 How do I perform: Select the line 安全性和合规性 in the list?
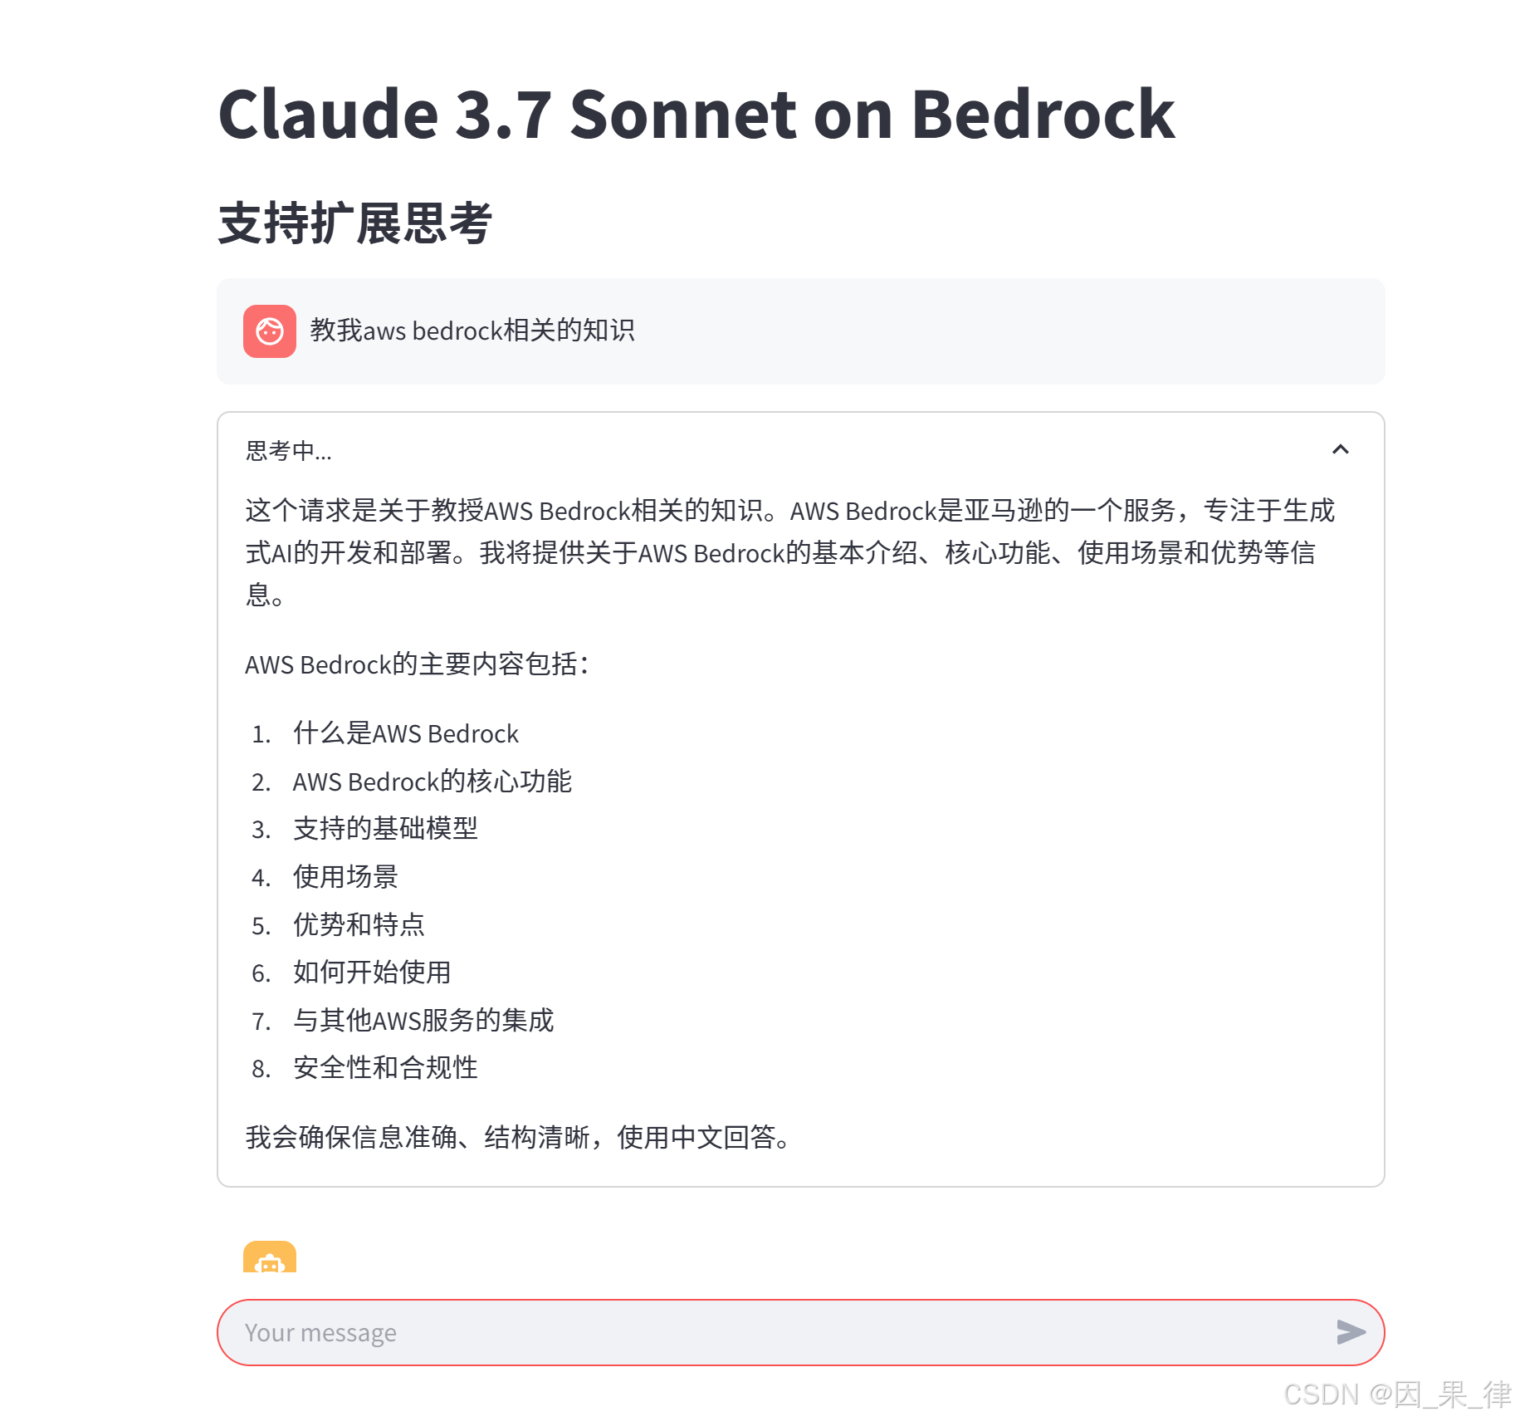pos(384,1069)
